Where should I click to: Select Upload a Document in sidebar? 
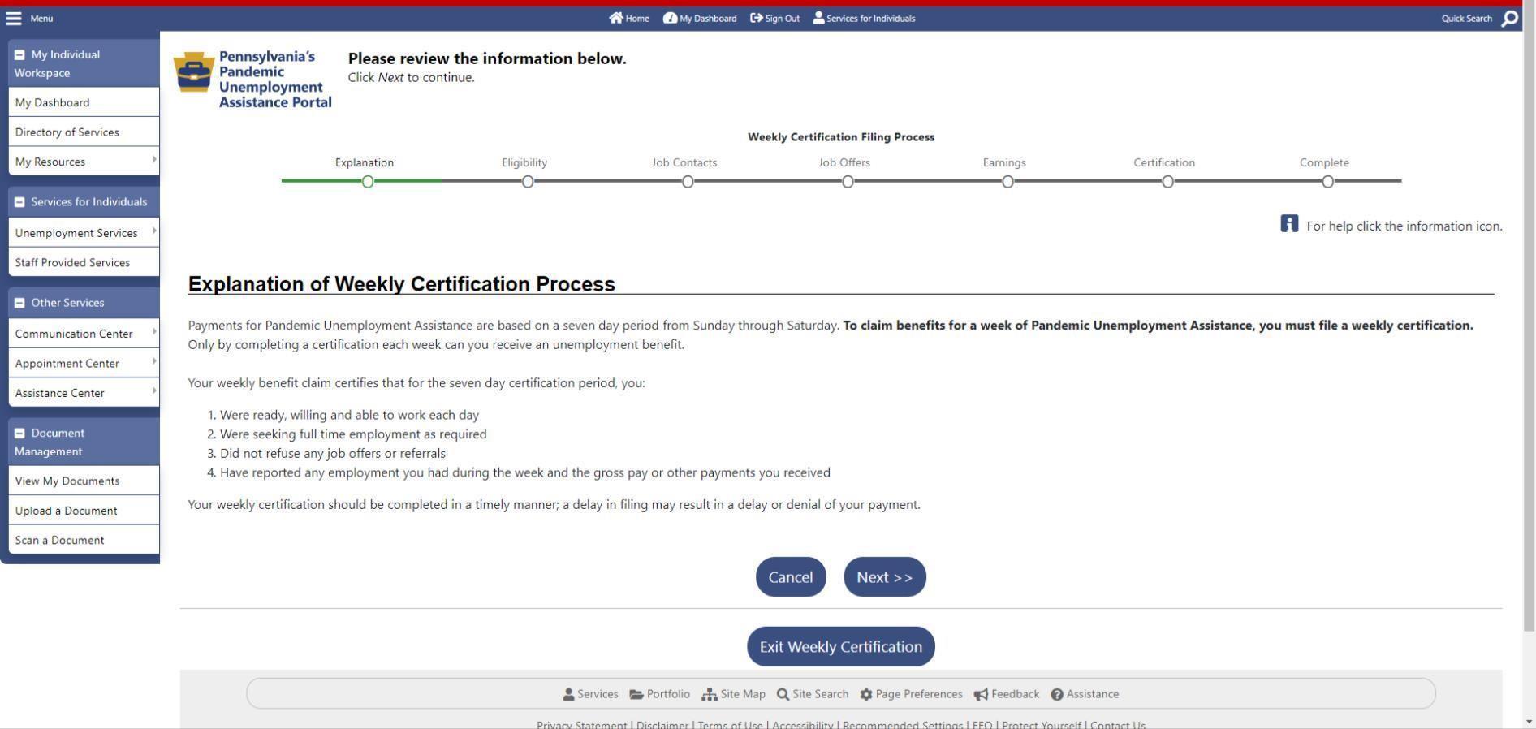[x=66, y=511]
